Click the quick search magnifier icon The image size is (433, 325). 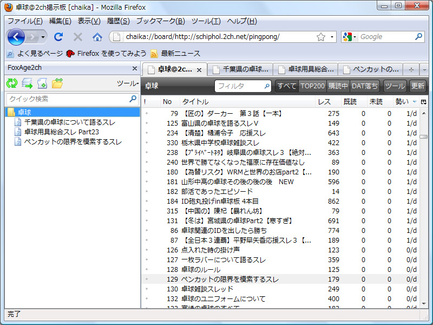coord(133,100)
